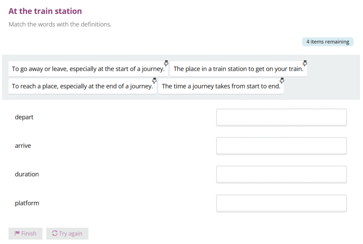363x244 pixels.
Task: Select the empty answer box beside "arrive"
Action: 281,146
